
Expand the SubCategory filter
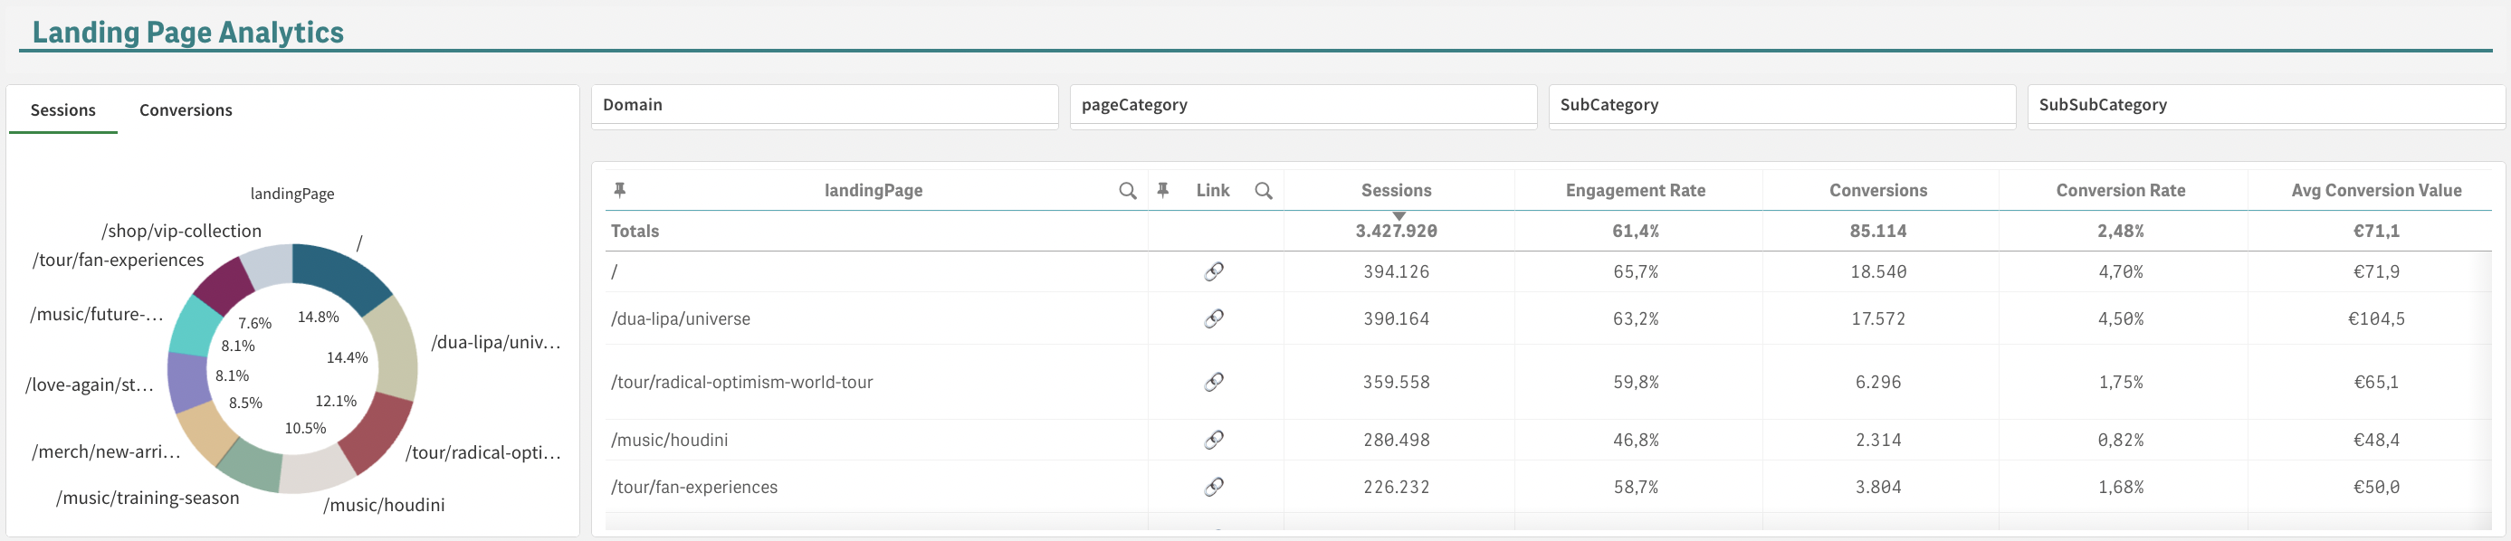coord(1781,105)
